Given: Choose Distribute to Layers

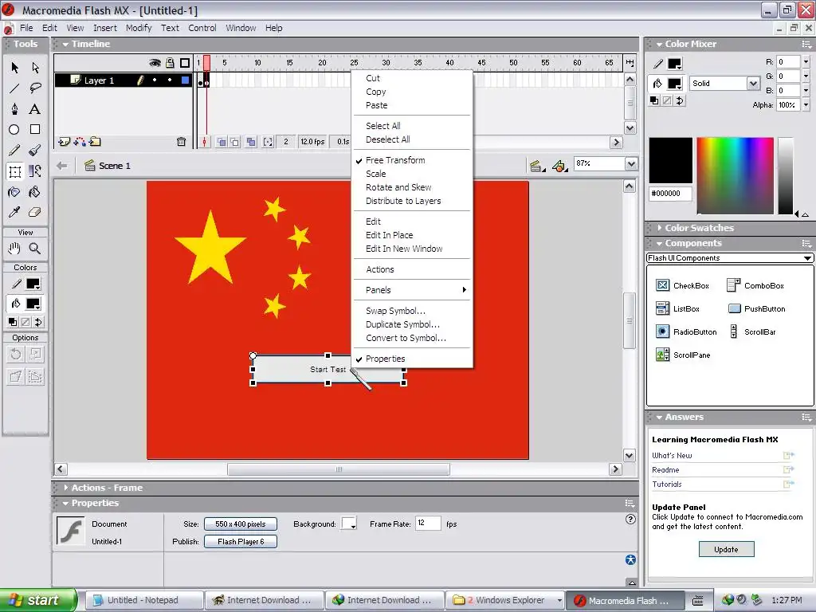Looking at the screenshot, I should coord(403,201).
